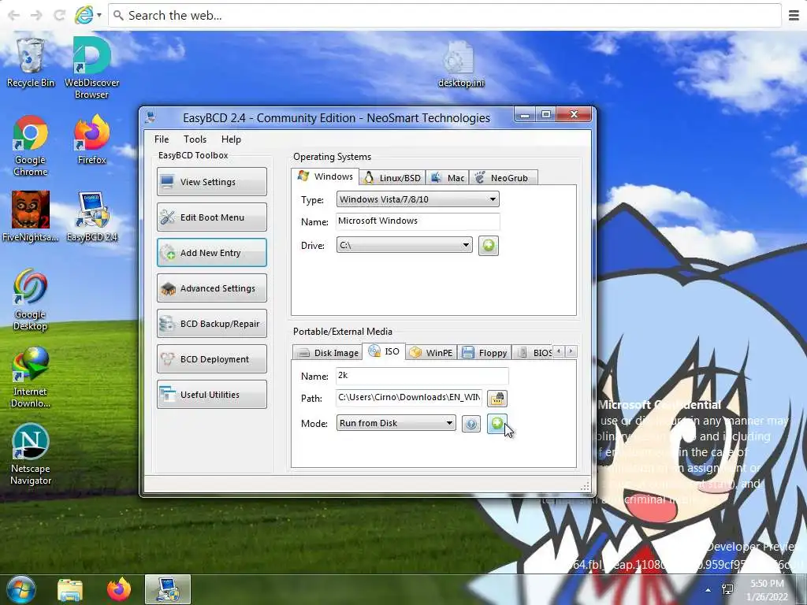
Task: Open the Tools menu
Action: 195,139
